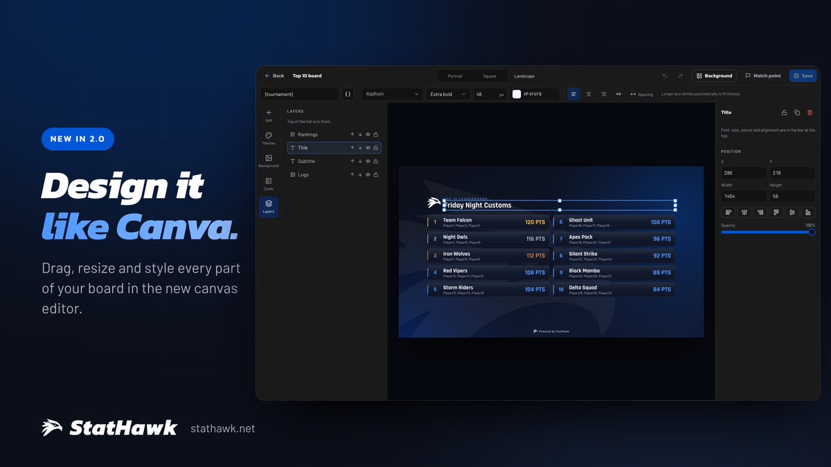
Task: Open the Extra bold weight dropdown
Action: 448,94
